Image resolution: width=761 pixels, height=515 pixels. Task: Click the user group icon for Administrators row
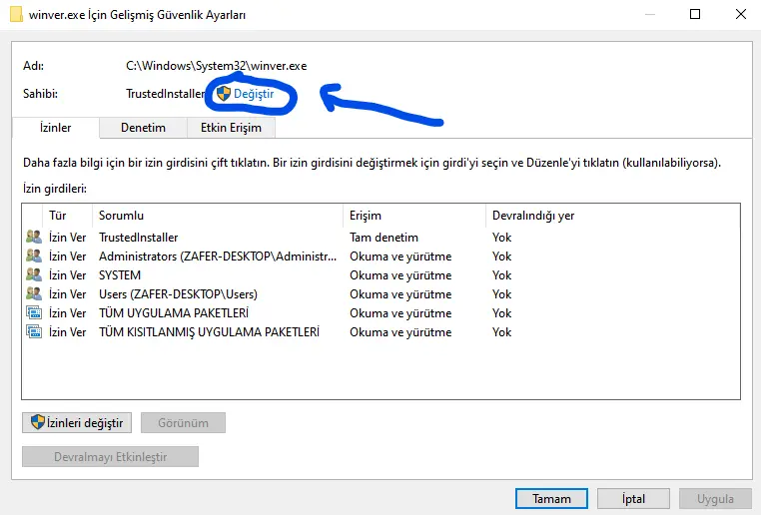tap(34, 257)
